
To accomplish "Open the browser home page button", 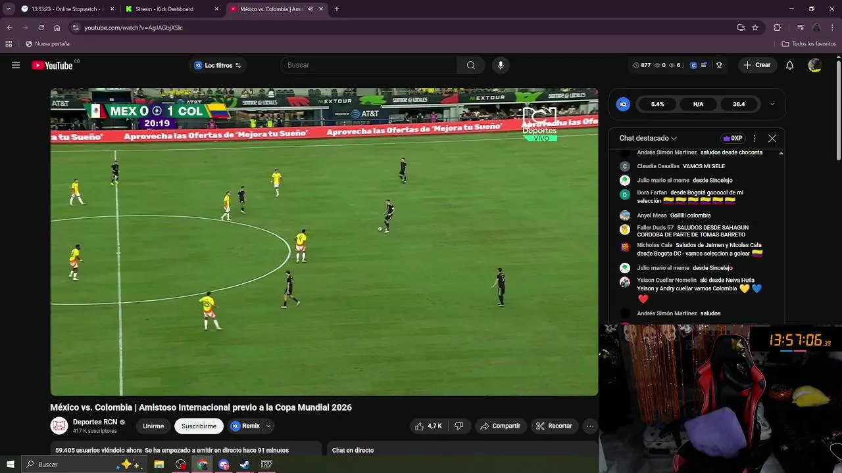I will (57, 28).
